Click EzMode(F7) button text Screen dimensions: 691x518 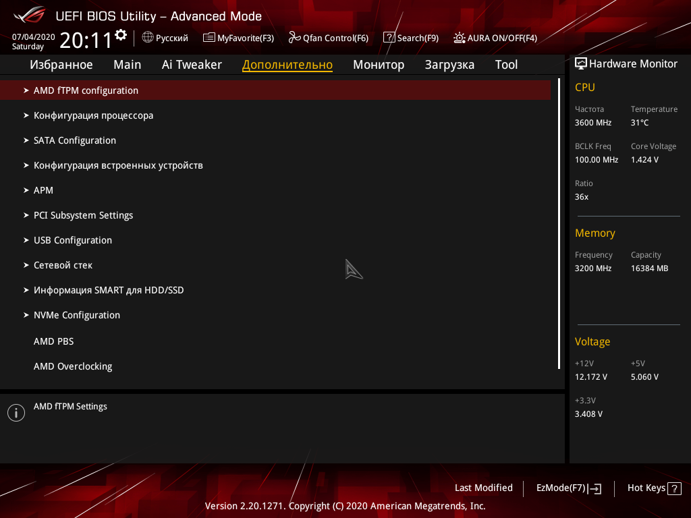pos(561,488)
